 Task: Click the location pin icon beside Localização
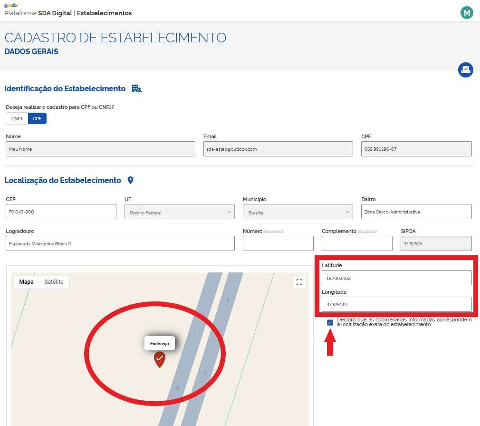tap(131, 181)
